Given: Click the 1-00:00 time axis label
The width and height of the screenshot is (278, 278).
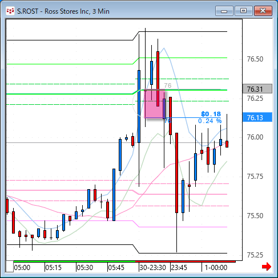Looking at the screenshot, I should click(216, 268).
